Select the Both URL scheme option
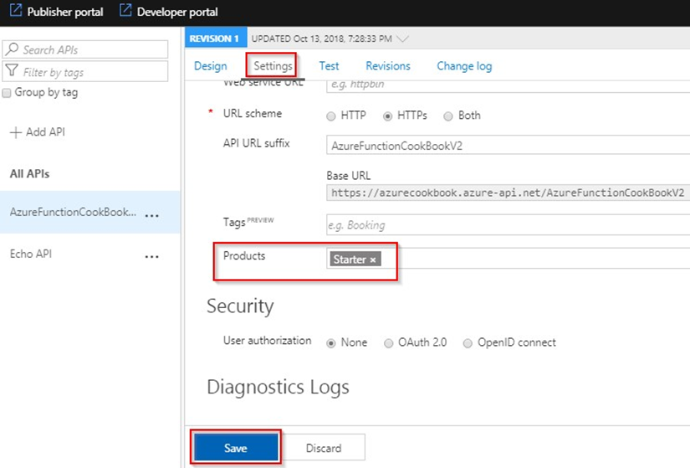This screenshot has width=690, height=468. [x=448, y=116]
